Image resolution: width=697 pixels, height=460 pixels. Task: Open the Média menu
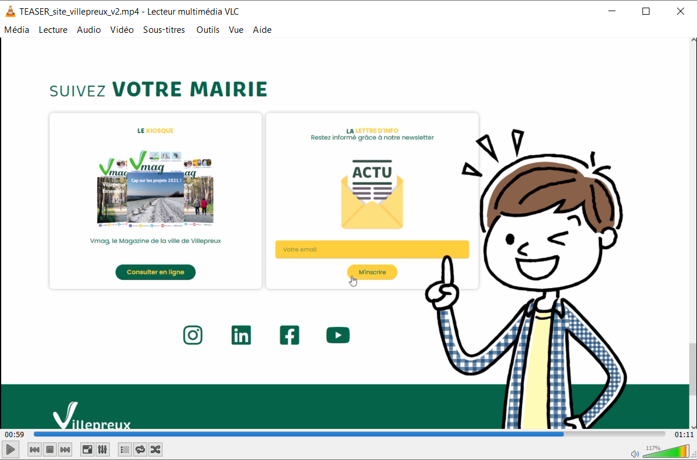[x=16, y=30]
